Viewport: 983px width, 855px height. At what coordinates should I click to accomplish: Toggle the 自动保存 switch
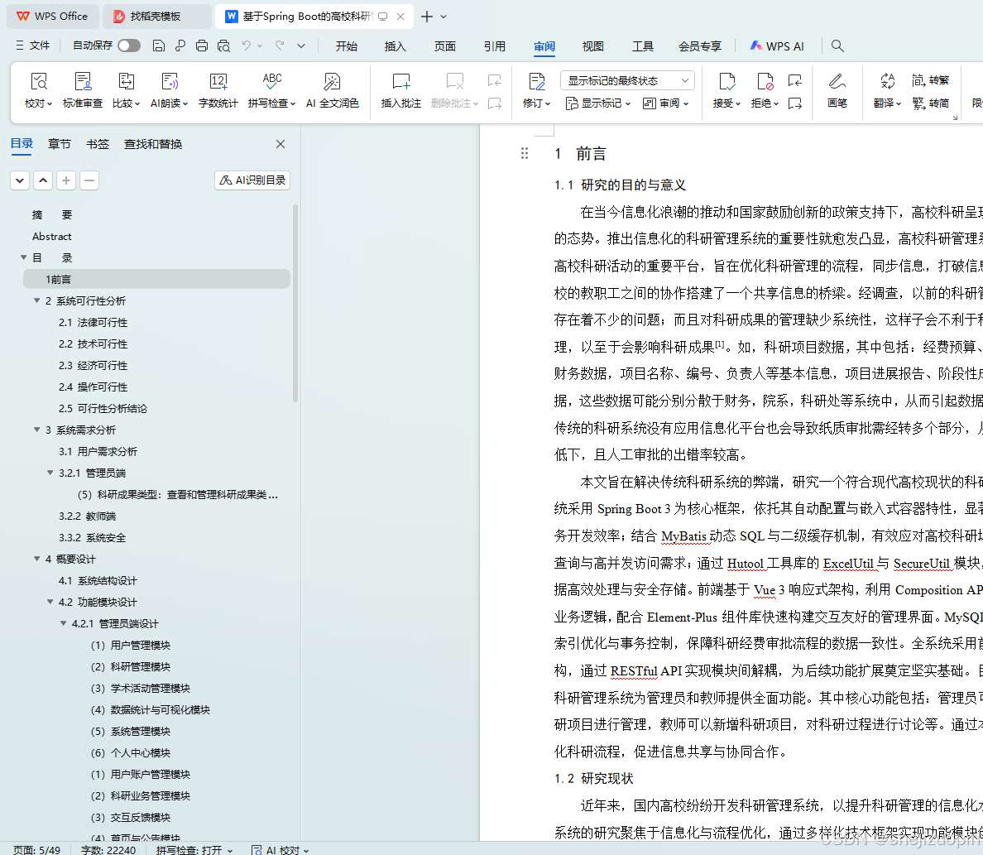[129, 46]
